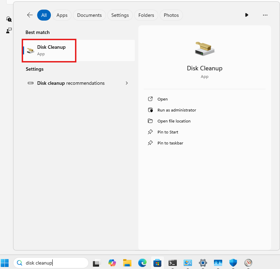
Task: Expand Disk cleanup recommendations chevron
Action: pyautogui.click(x=127, y=83)
